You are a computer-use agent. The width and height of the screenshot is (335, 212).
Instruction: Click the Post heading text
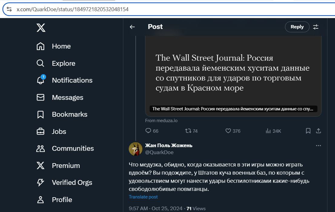(155, 27)
